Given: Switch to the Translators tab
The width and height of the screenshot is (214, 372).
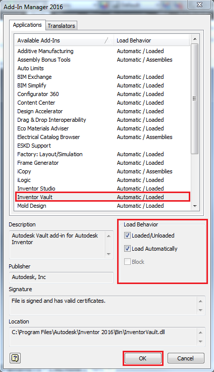Looking at the screenshot, I should coord(61,26).
